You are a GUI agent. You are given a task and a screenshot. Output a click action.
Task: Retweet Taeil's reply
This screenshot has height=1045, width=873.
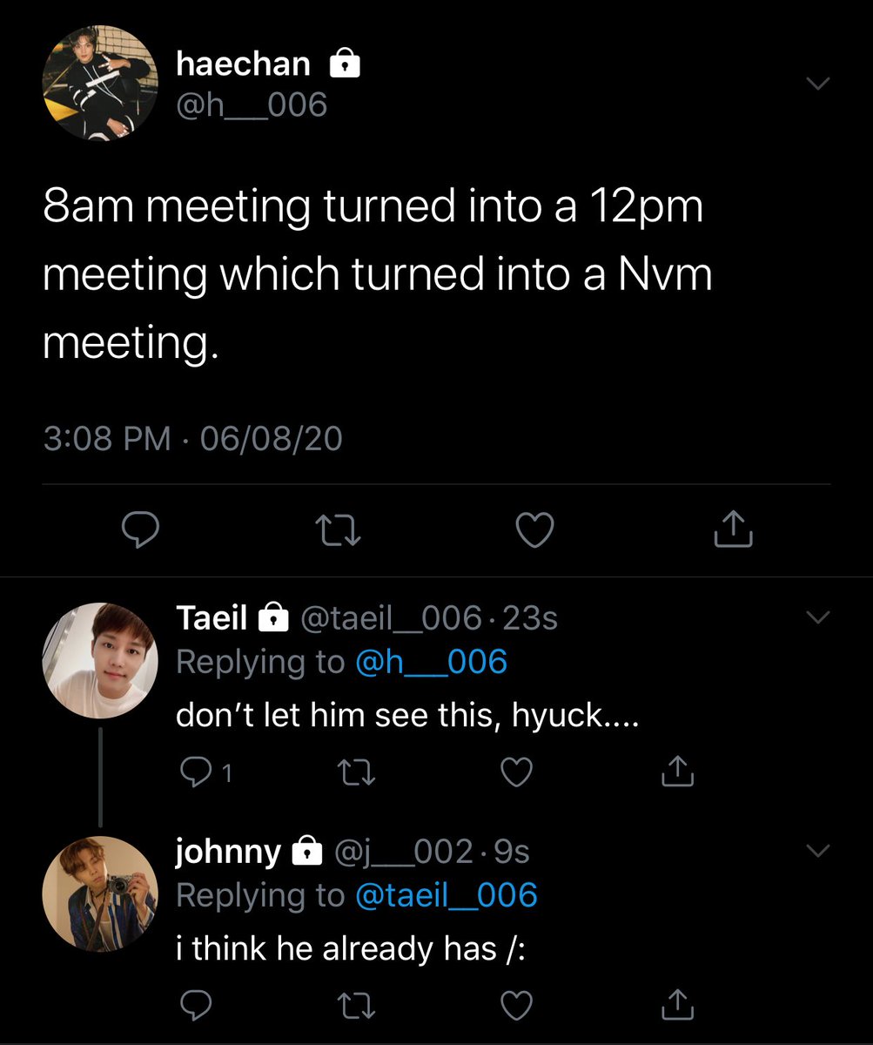[354, 772]
